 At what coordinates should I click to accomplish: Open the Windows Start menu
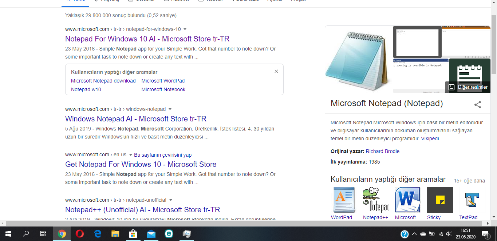pos(8,234)
